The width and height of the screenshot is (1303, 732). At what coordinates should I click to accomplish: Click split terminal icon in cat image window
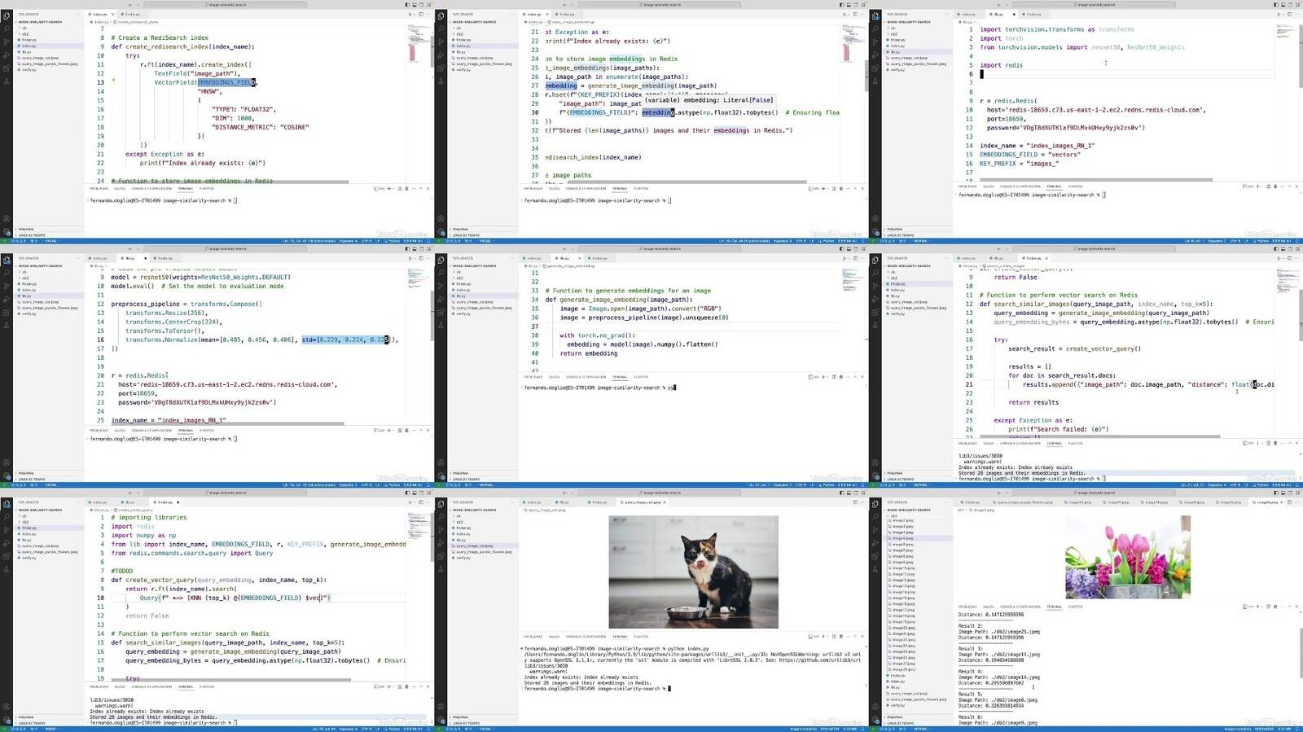coord(834,636)
